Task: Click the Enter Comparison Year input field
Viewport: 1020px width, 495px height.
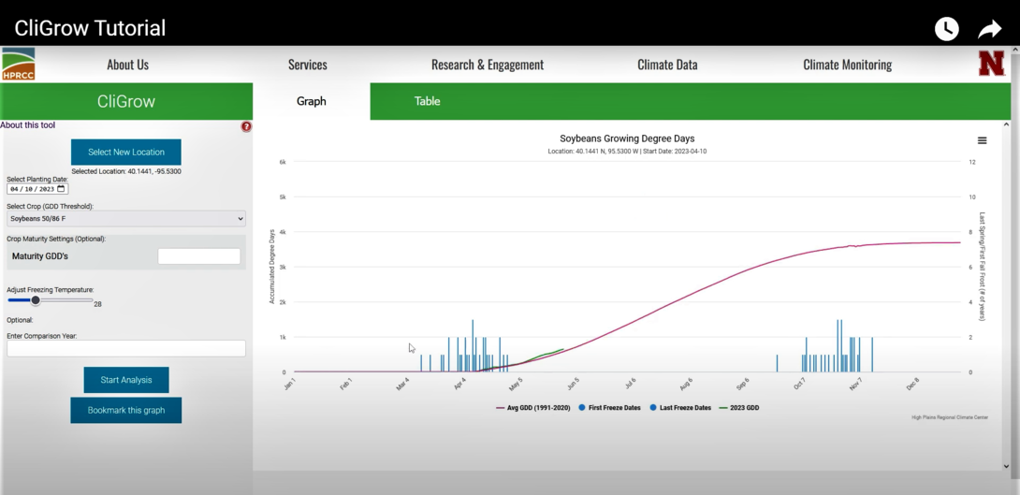Action: click(126, 348)
